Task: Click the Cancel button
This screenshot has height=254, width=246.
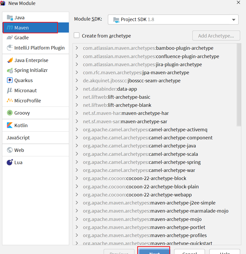Action: pyautogui.click(x=189, y=252)
